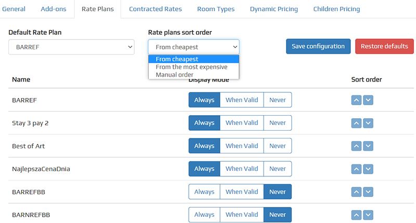The width and height of the screenshot is (416, 223).
Task: Click Save configuration button
Action: pyautogui.click(x=318, y=46)
